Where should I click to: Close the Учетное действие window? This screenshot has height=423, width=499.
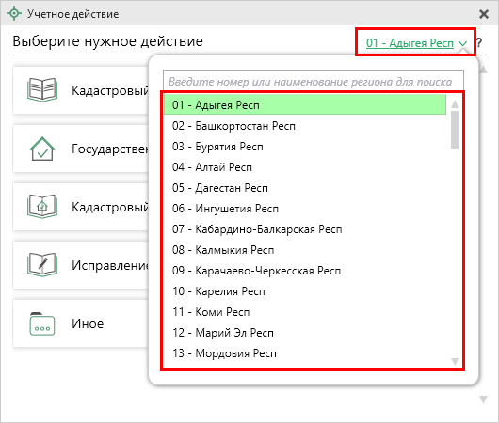point(484,14)
